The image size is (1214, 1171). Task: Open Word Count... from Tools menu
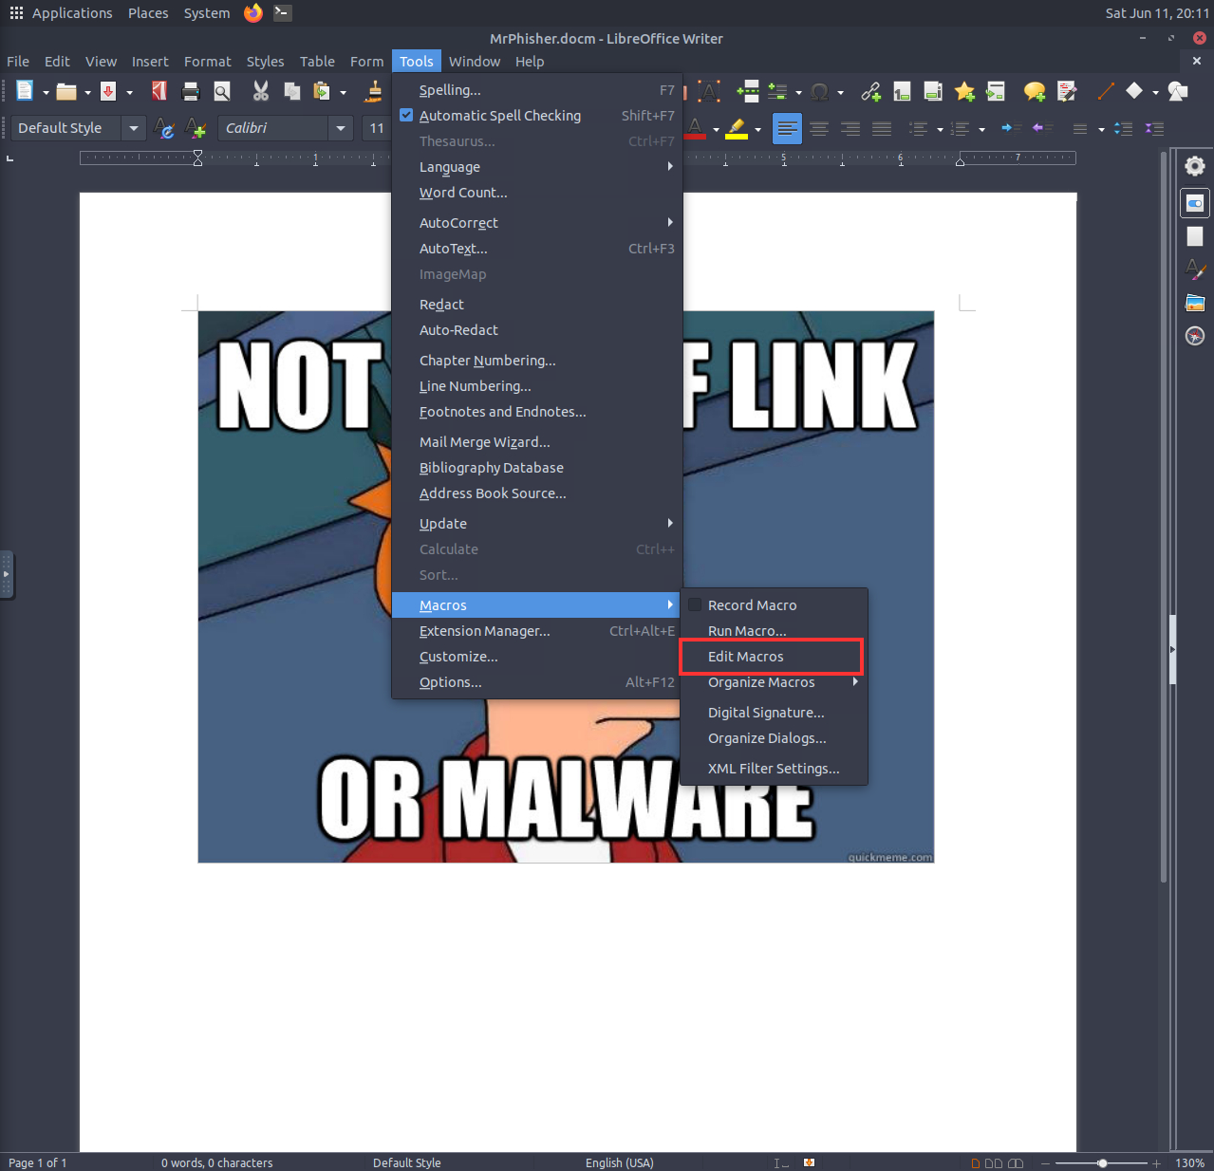tap(537, 192)
